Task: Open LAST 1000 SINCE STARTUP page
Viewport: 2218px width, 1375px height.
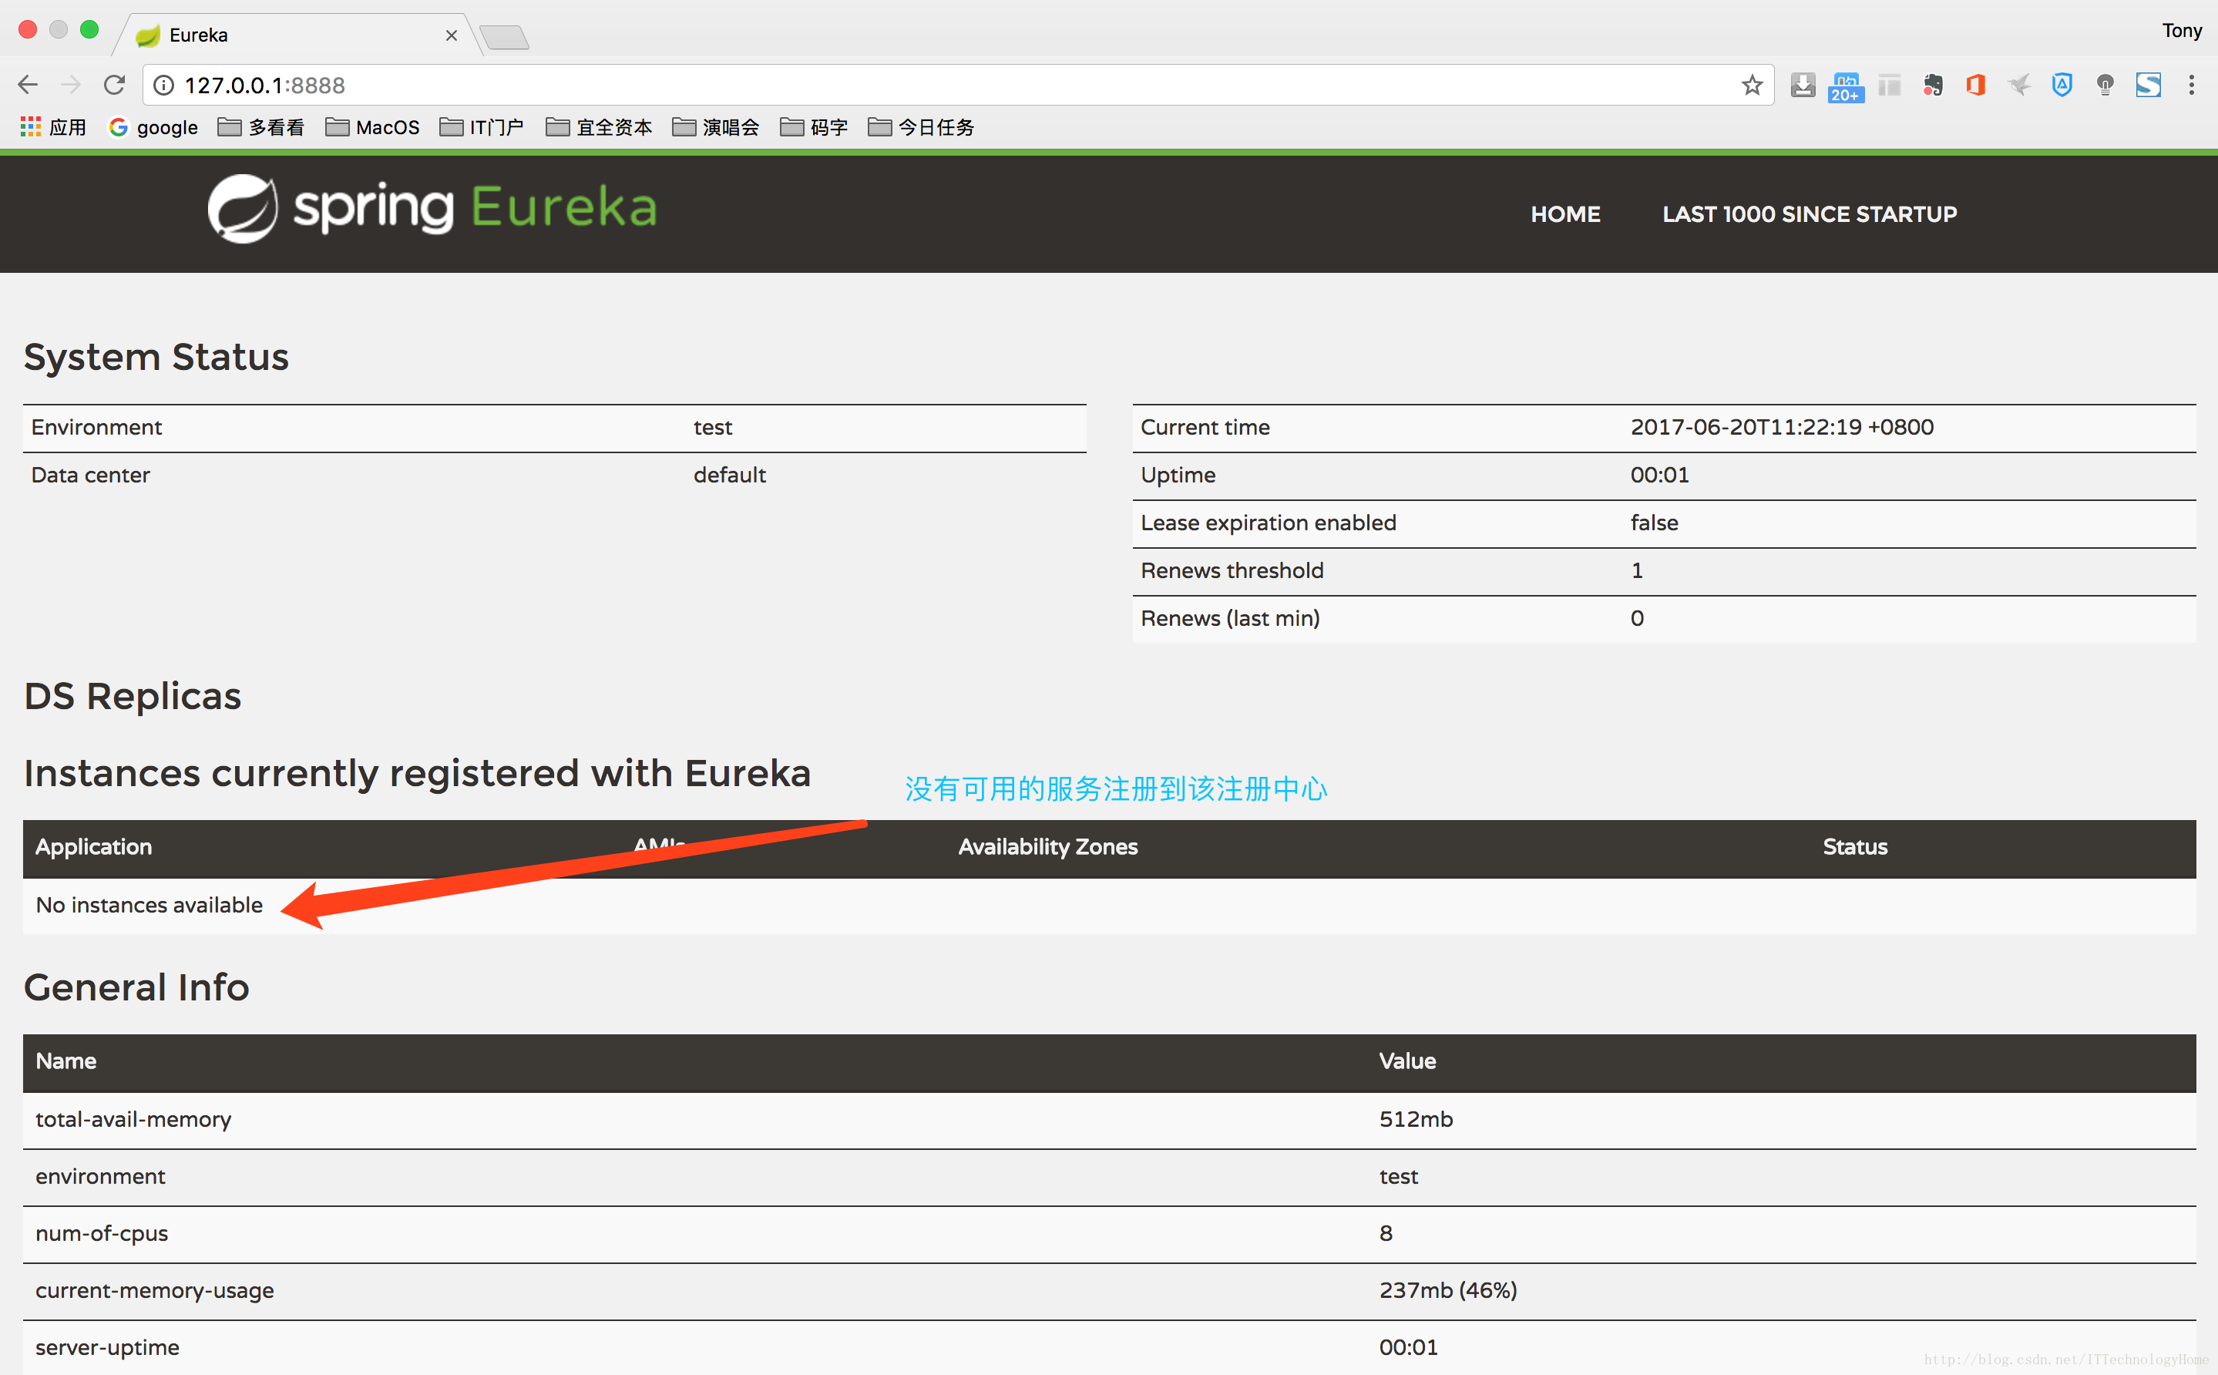Action: point(1809,213)
